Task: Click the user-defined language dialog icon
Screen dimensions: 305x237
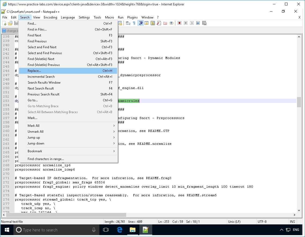Action: [x=147, y=23]
